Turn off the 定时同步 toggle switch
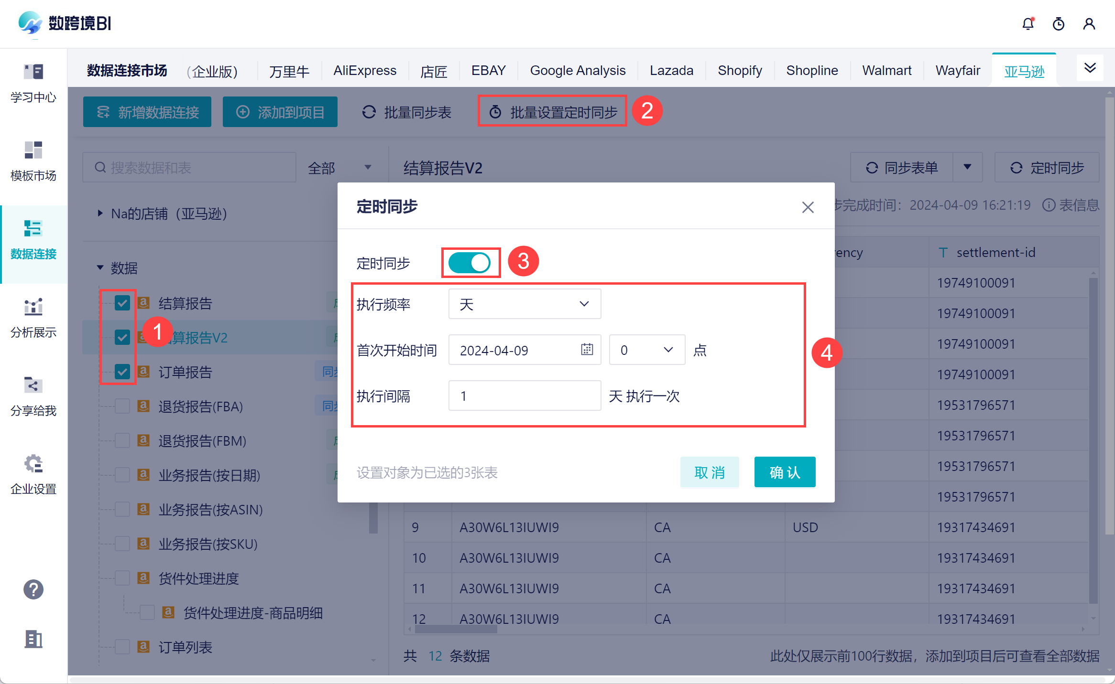This screenshot has width=1115, height=684. 470,263
